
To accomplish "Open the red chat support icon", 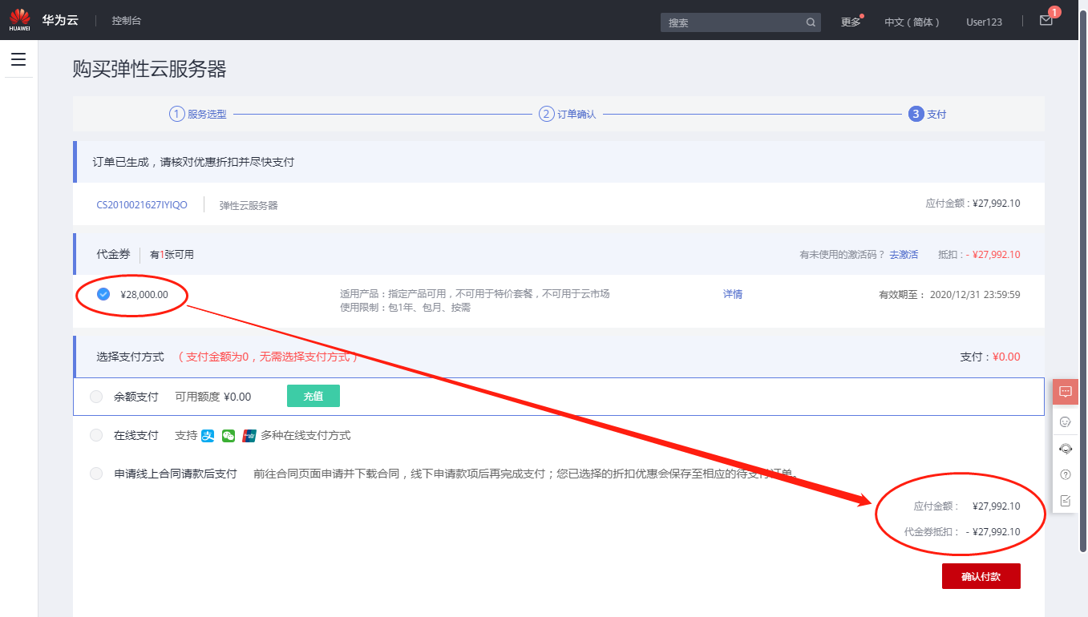I will [x=1066, y=392].
